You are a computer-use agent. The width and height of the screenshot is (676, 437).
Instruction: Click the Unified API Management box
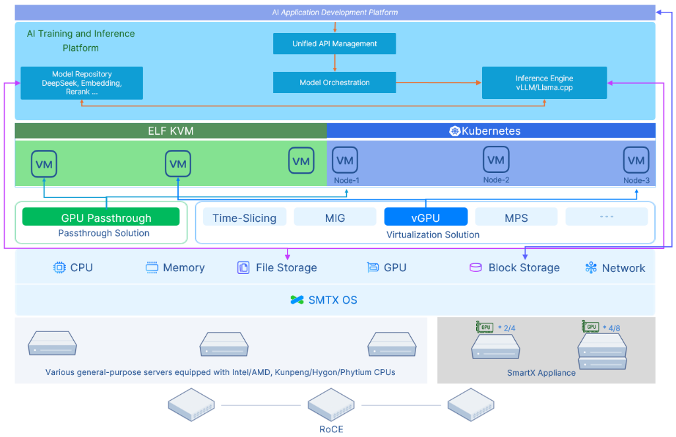click(x=334, y=44)
